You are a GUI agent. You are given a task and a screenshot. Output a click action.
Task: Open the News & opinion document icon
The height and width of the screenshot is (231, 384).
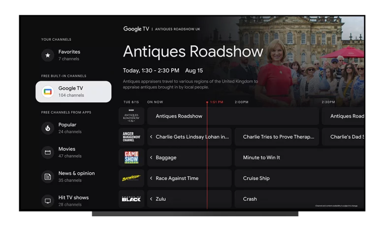pyautogui.click(x=48, y=176)
